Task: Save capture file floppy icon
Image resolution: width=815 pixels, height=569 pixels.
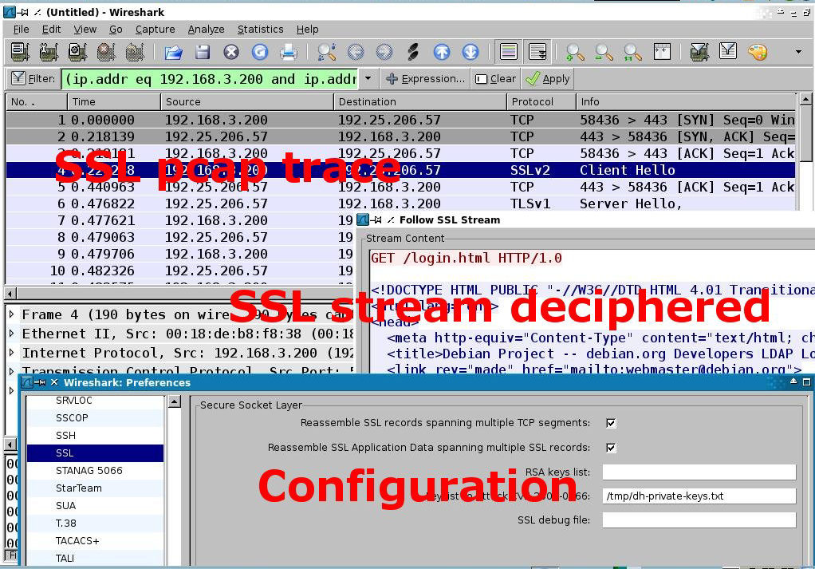Action: pos(203,52)
